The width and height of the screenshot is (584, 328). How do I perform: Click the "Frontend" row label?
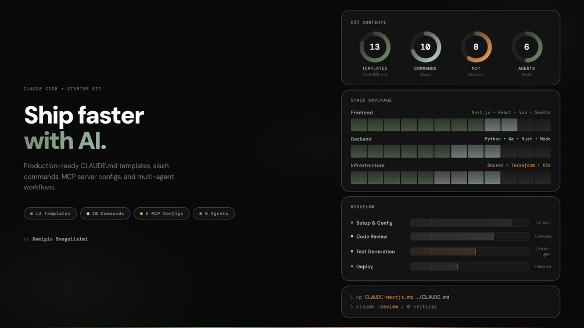pos(361,112)
